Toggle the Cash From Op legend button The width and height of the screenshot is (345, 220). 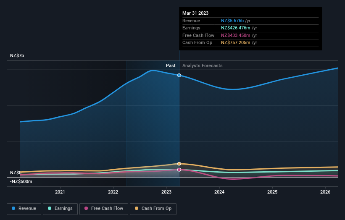[x=153, y=209]
